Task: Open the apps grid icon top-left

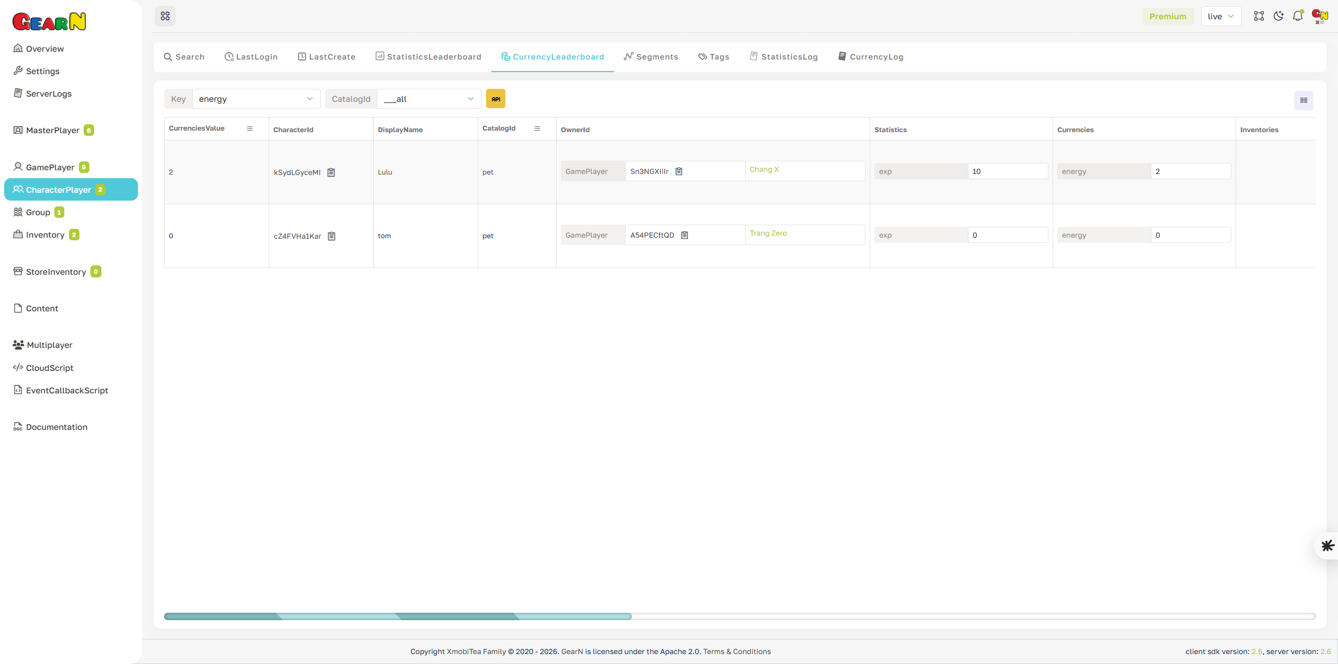Action: (x=165, y=16)
